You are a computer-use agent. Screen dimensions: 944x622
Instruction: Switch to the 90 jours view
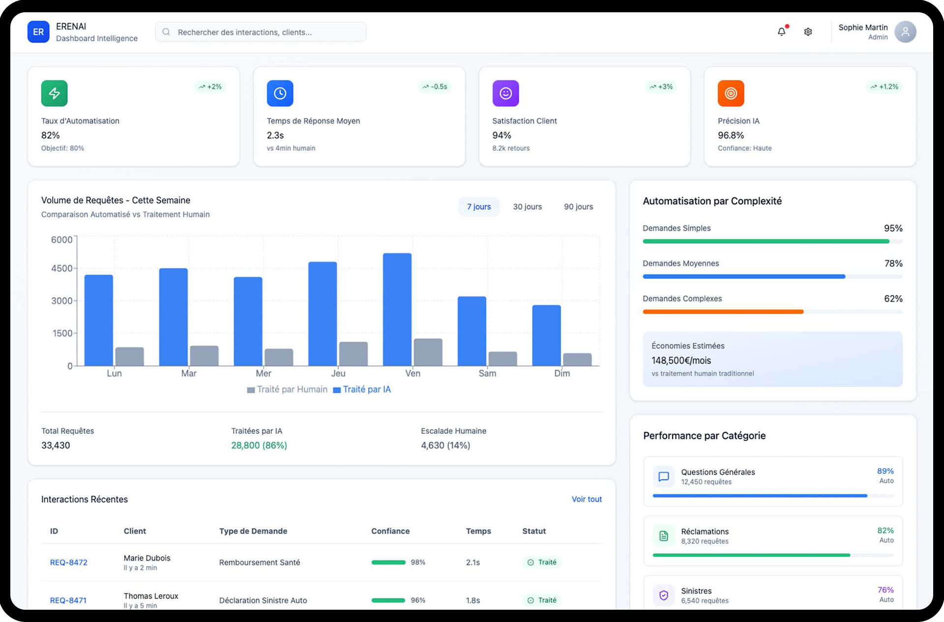578,207
